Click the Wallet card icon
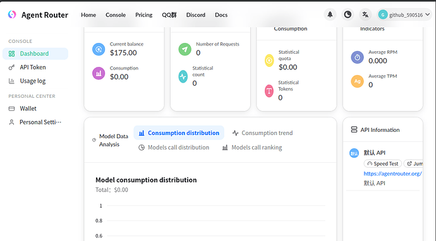This screenshot has width=436, height=241. click(11, 109)
